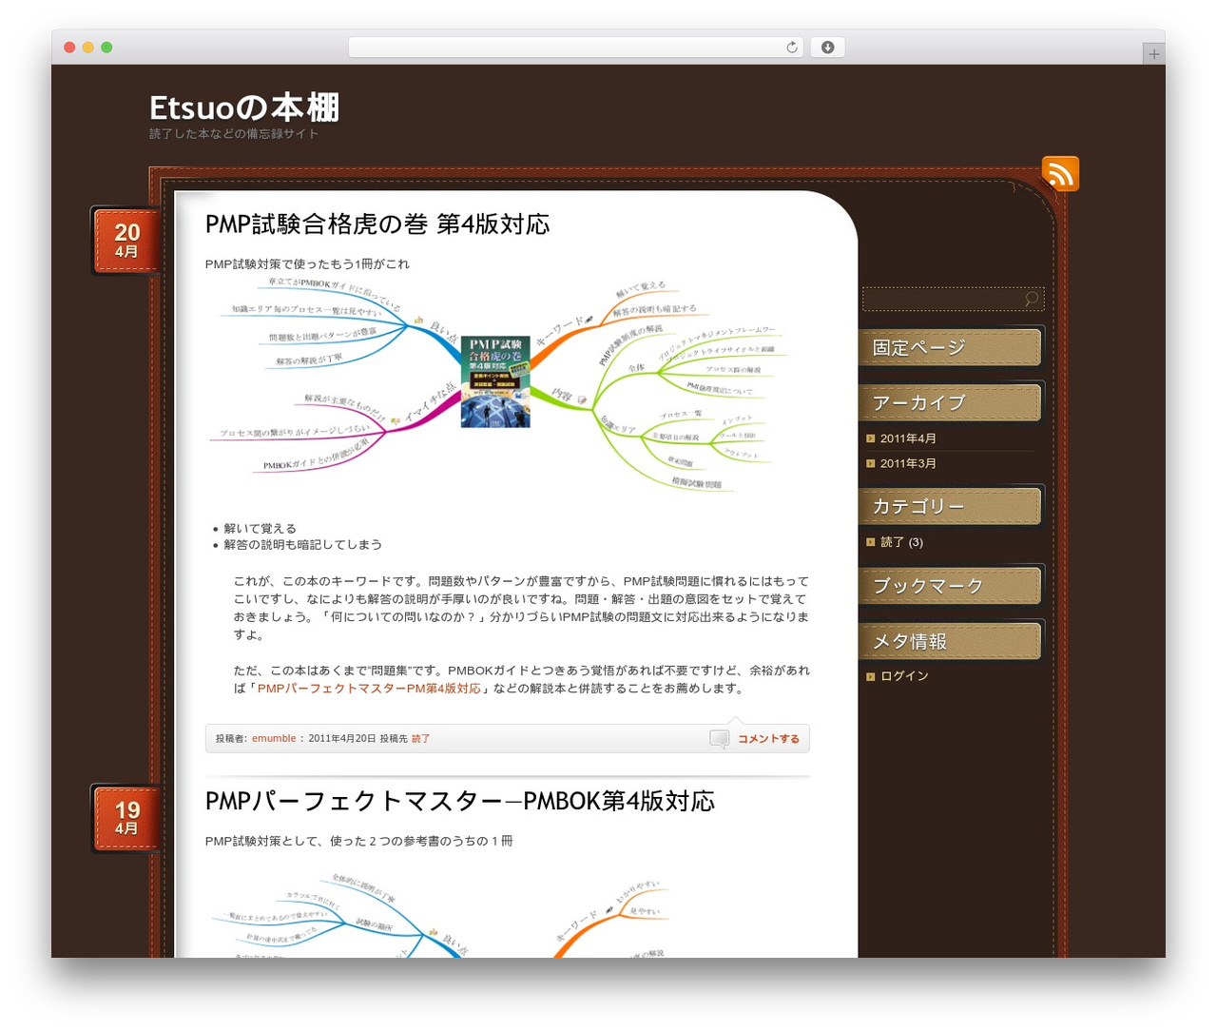
Task: Click the comment speech bubble icon
Action: point(720,739)
